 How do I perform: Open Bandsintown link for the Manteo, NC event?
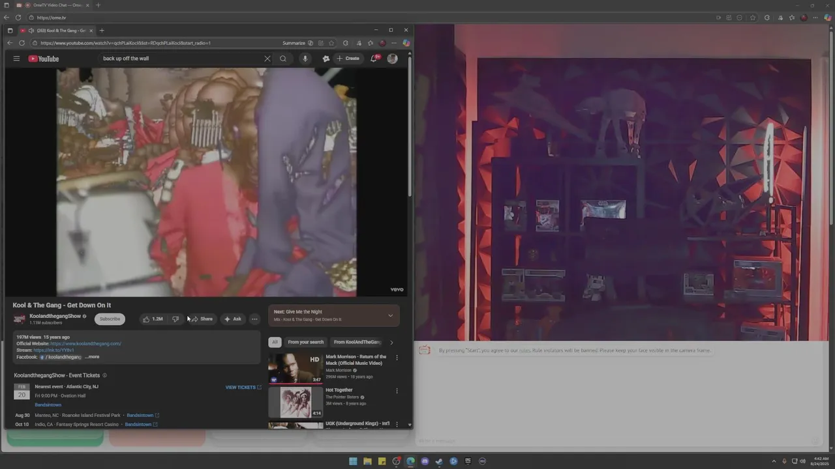pos(143,415)
